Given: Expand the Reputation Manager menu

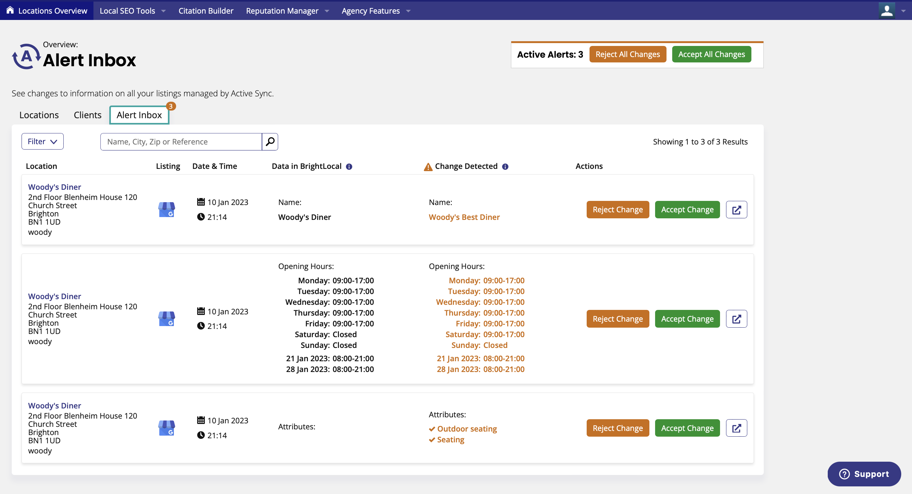Looking at the screenshot, I should pos(287,11).
